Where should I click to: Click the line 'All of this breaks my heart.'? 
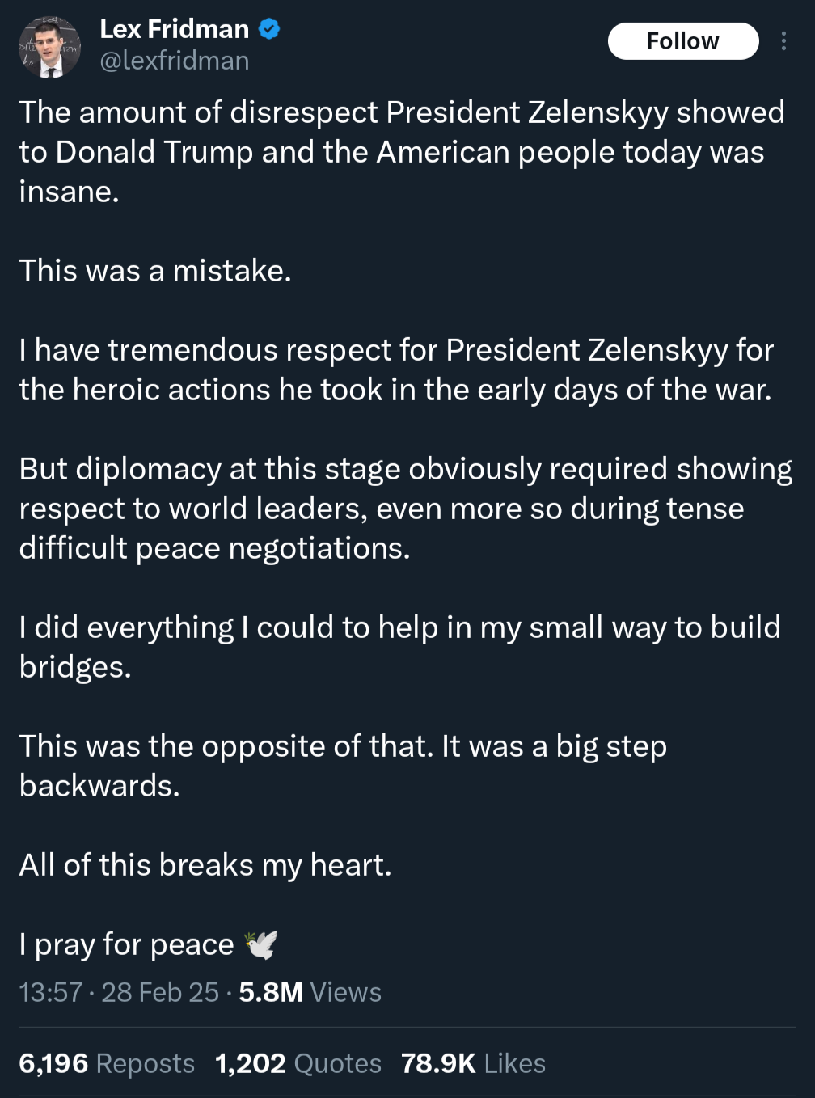coord(205,865)
